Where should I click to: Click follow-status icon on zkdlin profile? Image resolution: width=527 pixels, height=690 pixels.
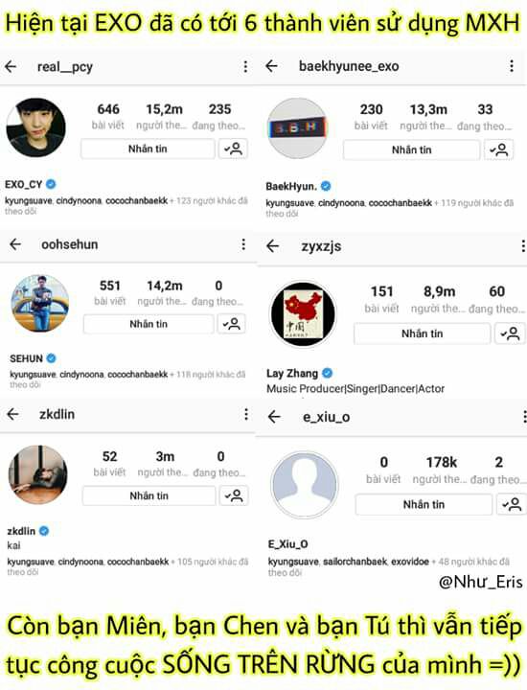point(234,495)
